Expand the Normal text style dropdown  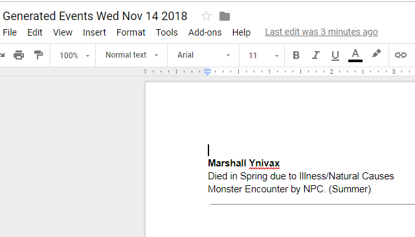(x=132, y=55)
